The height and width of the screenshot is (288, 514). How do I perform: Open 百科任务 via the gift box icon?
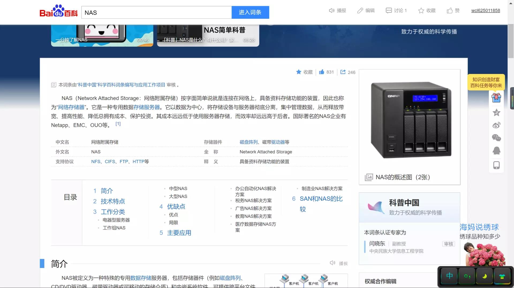pos(496,98)
